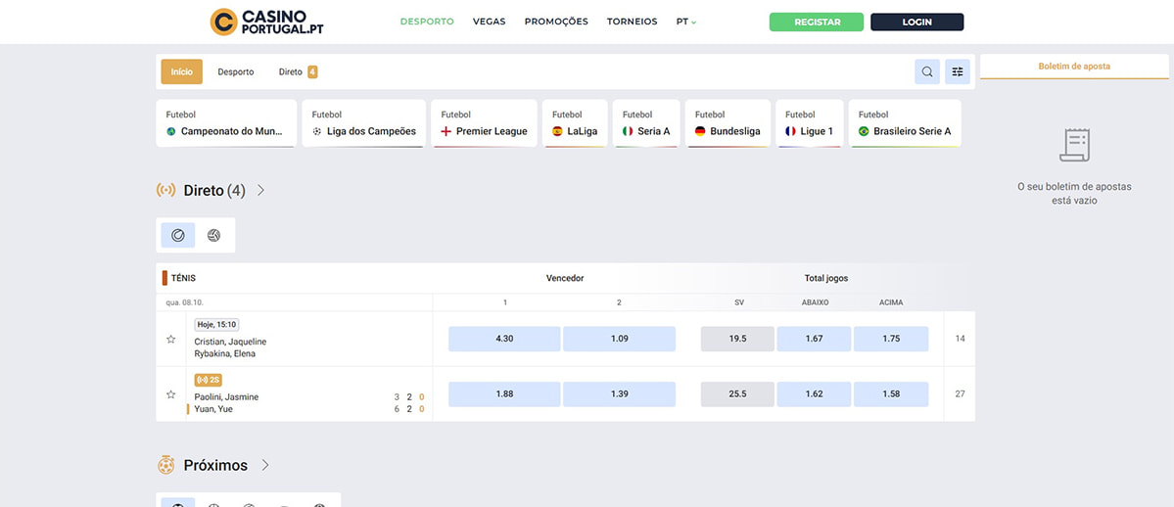Select over 25.5 games odds 1.58
The height and width of the screenshot is (507, 1174).
point(891,393)
